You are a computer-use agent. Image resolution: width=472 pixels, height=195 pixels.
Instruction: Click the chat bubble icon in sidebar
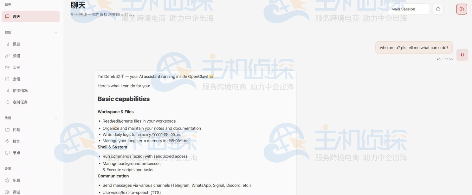[7, 16]
